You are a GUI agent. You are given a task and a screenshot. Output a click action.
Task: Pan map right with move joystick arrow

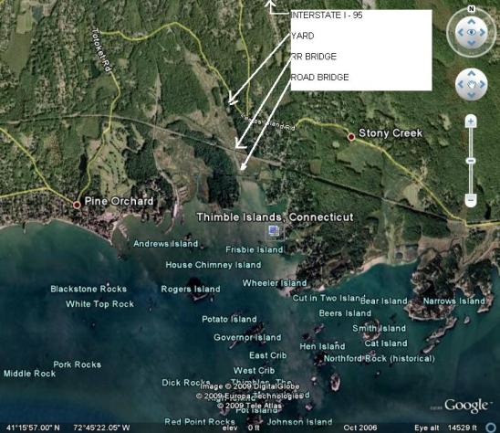[482, 84]
